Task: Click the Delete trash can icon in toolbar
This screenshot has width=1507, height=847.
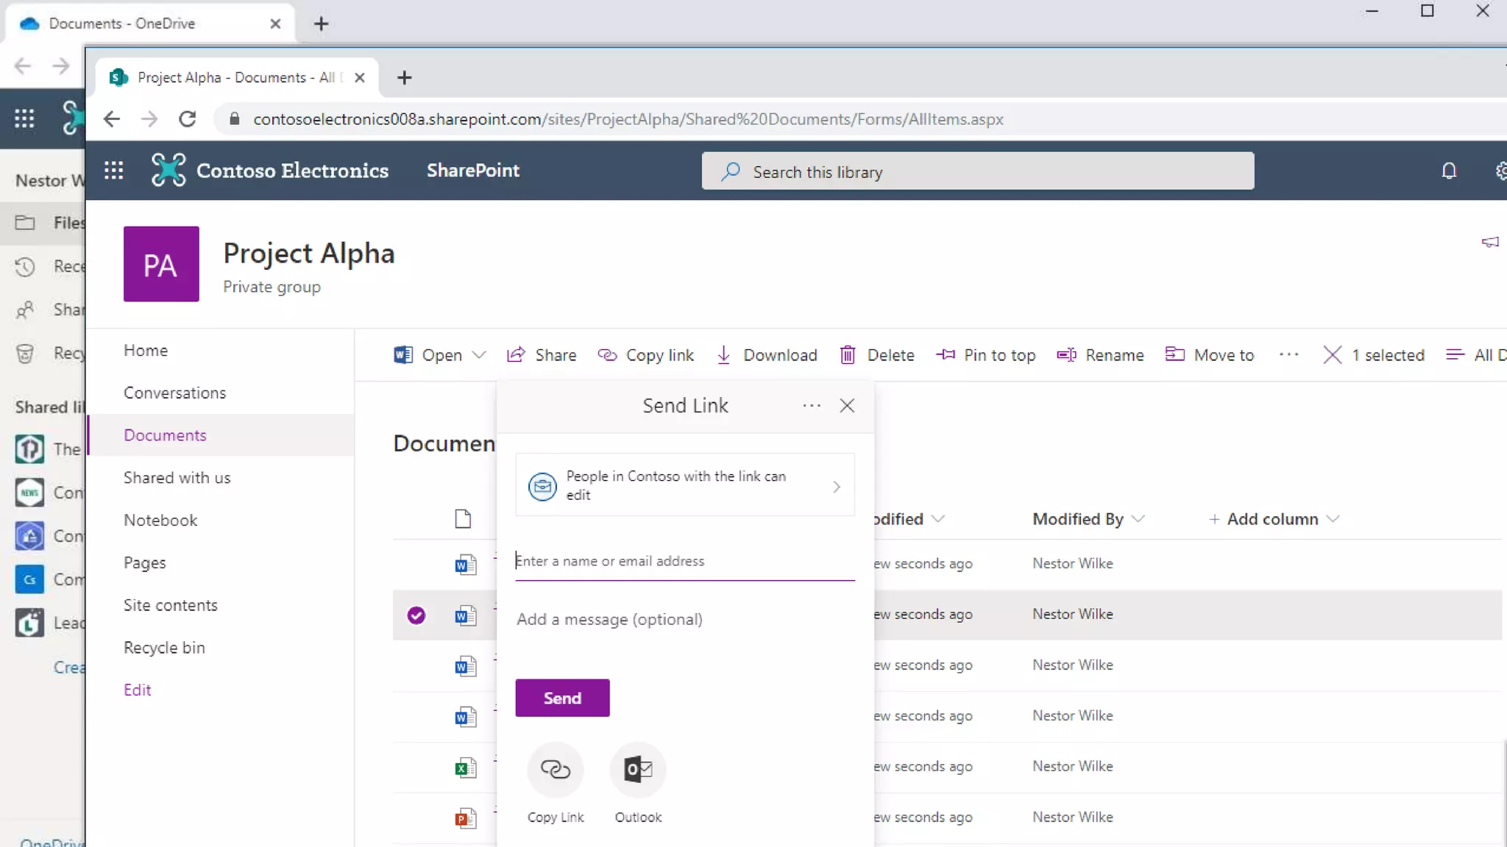Action: pyautogui.click(x=848, y=355)
